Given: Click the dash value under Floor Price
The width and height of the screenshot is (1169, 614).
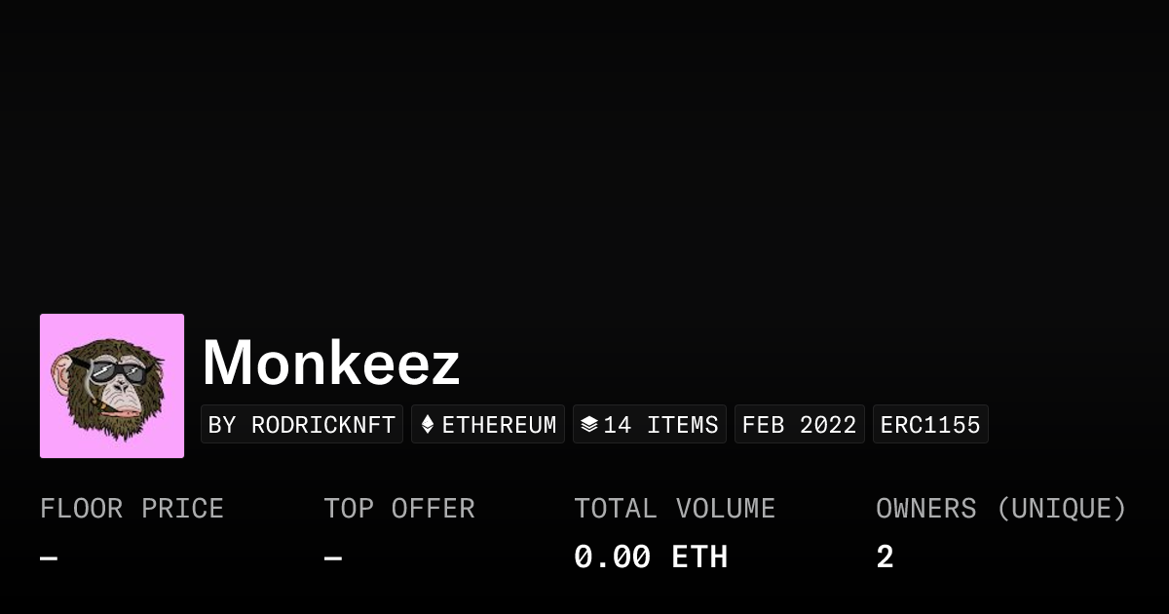Looking at the screenshot, I should [49, 558].
